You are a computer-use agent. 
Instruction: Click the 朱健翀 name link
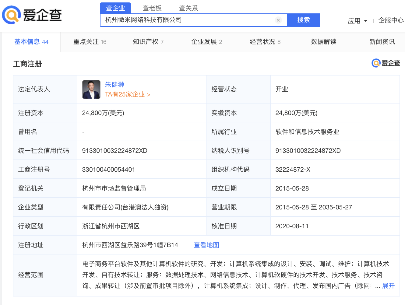114,84
